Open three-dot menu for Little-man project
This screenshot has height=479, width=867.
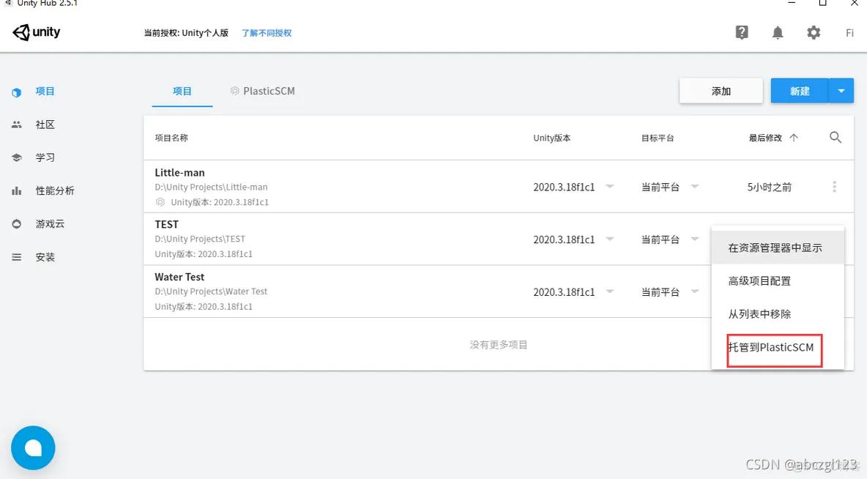[x=834, y=187]
